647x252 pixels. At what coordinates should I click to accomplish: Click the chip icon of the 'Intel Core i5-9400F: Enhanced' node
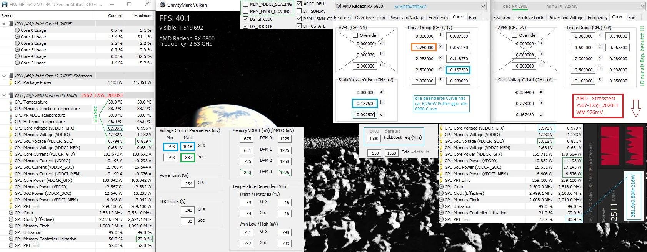pyautogui.click(x=11, y=76)
